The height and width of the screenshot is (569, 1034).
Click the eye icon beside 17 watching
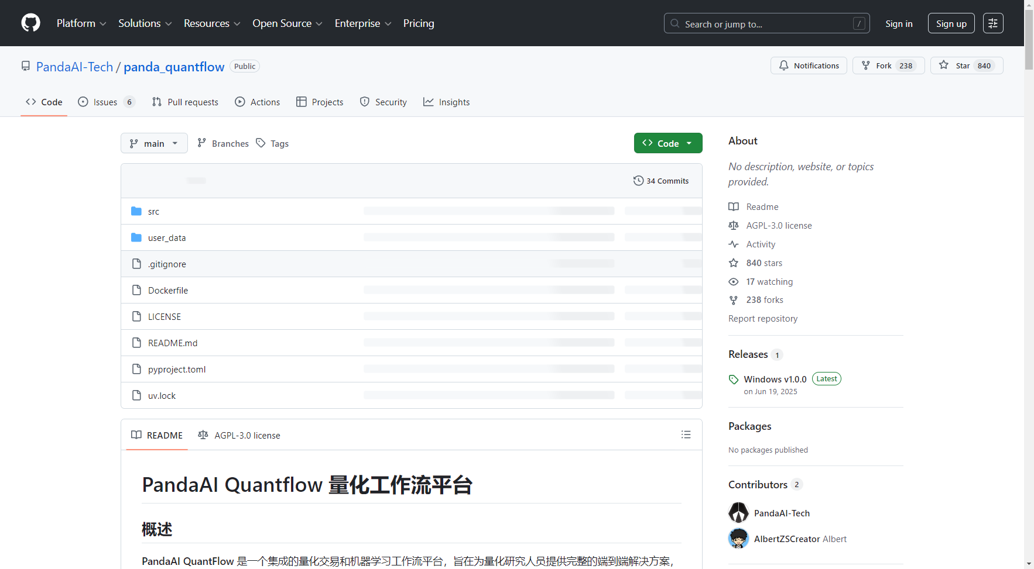point(734,282)
